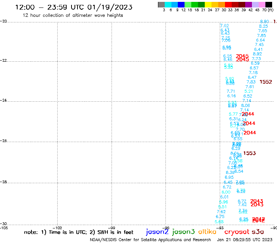Click the jason3 satellite label
Viewport: 277px width, 243px height.
(183, 232)
